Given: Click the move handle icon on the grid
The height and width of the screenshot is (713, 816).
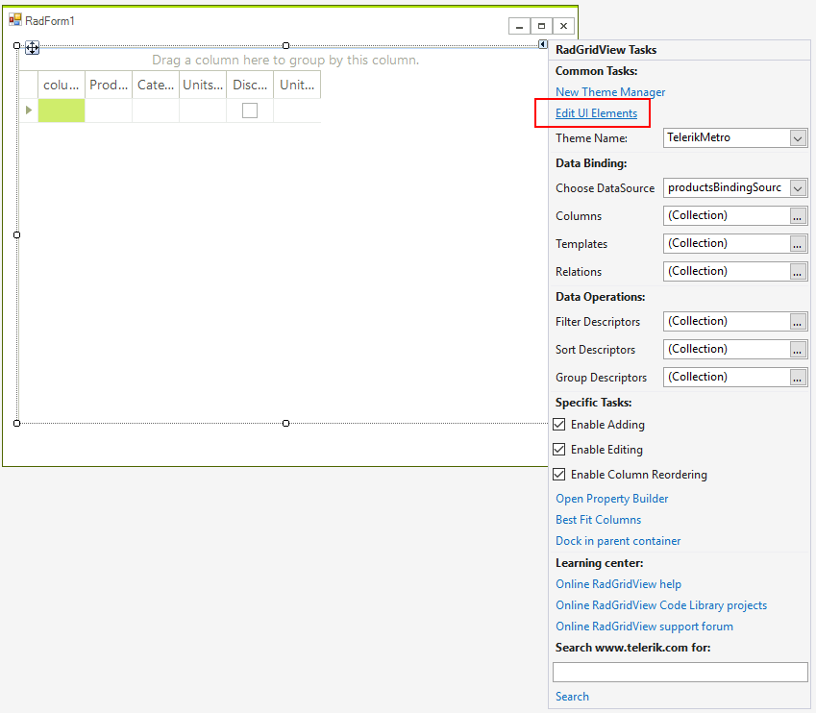Looking at the screenshot, I should pyautogui.click(x=32, y=46).
